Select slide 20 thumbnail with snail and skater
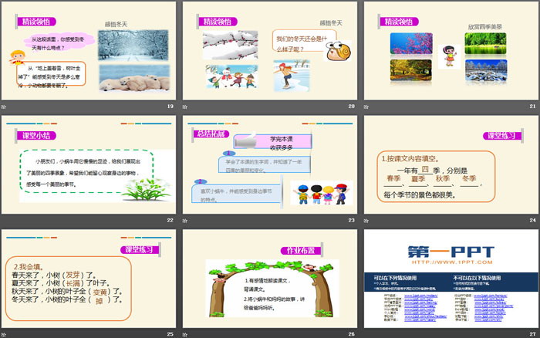Viewport: 540px width, 338px height. (270, 51)
